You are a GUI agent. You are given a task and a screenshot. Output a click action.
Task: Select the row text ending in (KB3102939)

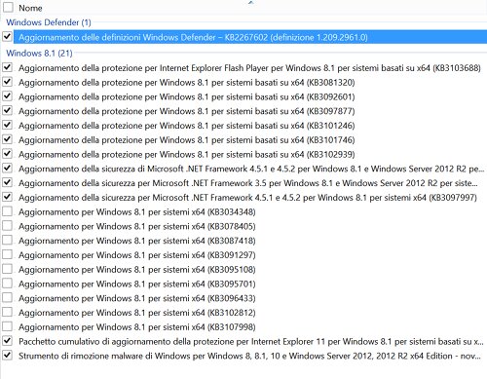pyautogui.click(x=187, y=154)
